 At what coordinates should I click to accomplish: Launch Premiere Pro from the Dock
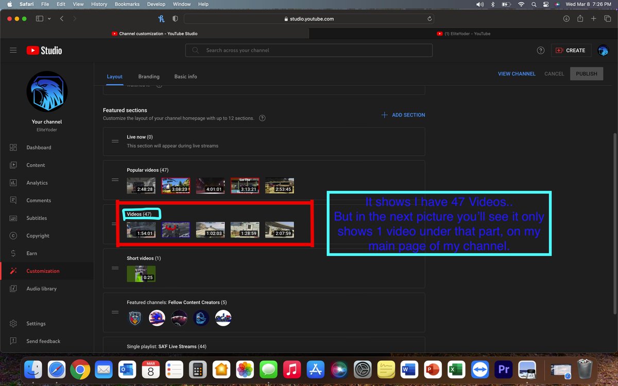[503, 369]
